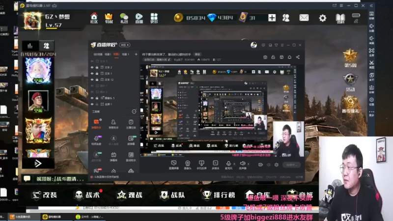Hide the 全屏 1 layer with its eye icon
393x221 pixels.
click(92, 104)
